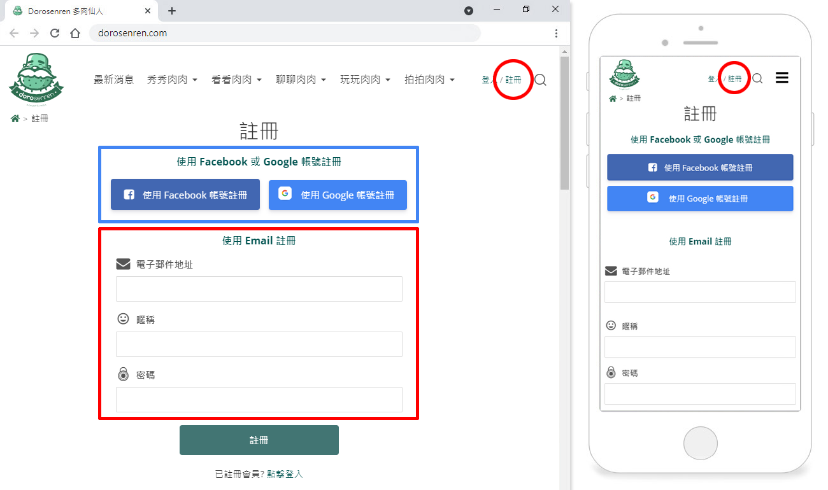
Task: Click the Dorosenren cactus logo
Action: pyautogui.click(x=36, y=78)
